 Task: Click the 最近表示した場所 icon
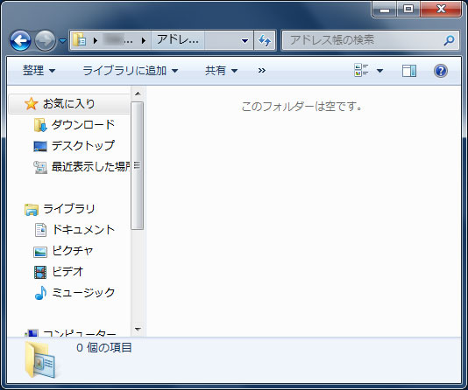click(x=40, y=167)
